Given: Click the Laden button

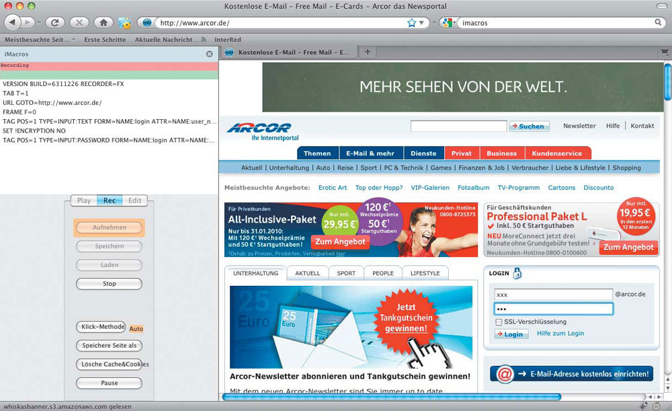Looking at the screenshot, I should pyautogui.click(x=110, y=265).
